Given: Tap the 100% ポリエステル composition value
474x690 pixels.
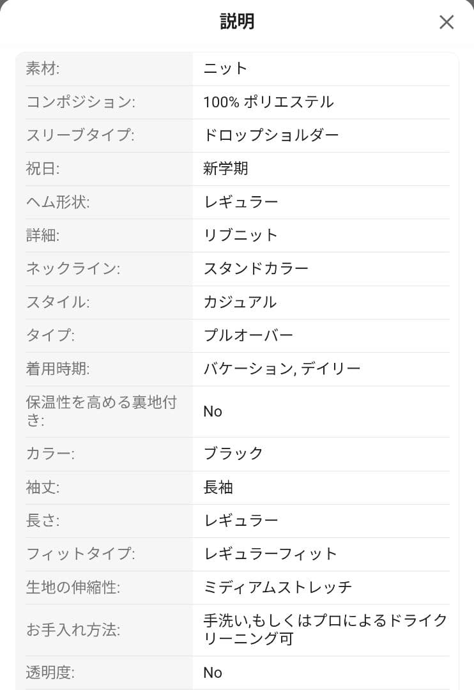Looking at the screenshot, I should (x=268, y=102).
